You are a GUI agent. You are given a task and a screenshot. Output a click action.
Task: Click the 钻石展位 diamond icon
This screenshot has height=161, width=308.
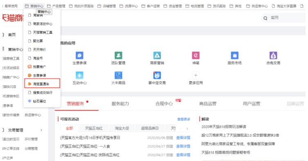coord(29,101)
